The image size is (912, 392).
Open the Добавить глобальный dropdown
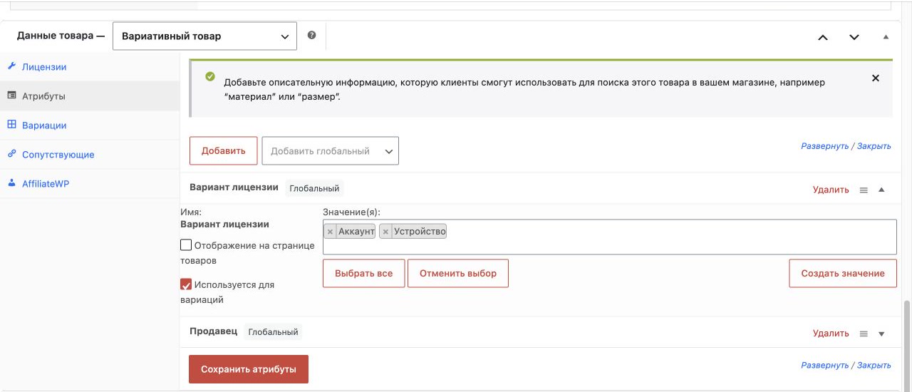(x=330, y=150)
